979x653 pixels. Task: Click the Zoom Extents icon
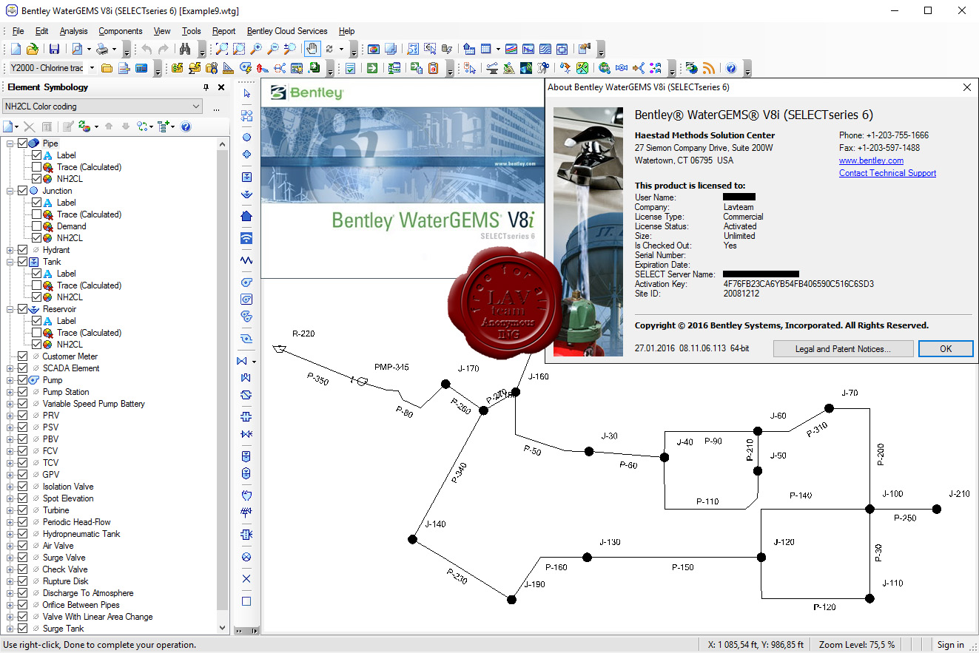(x=221, y=50)
